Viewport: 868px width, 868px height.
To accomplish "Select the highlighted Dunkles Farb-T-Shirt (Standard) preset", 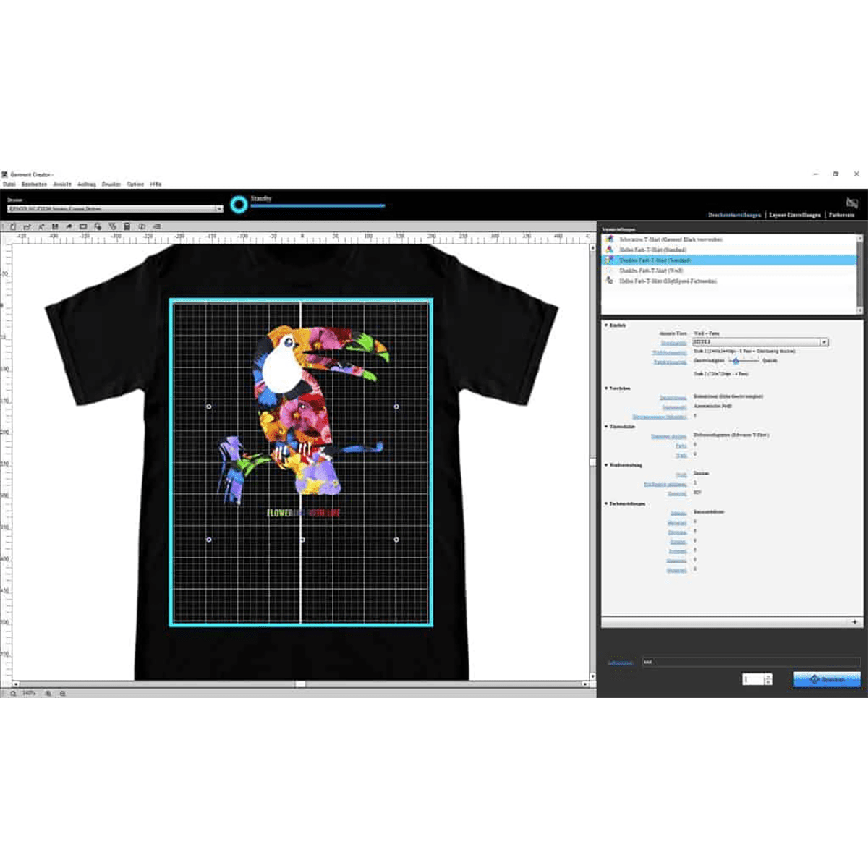I will 655,260.
